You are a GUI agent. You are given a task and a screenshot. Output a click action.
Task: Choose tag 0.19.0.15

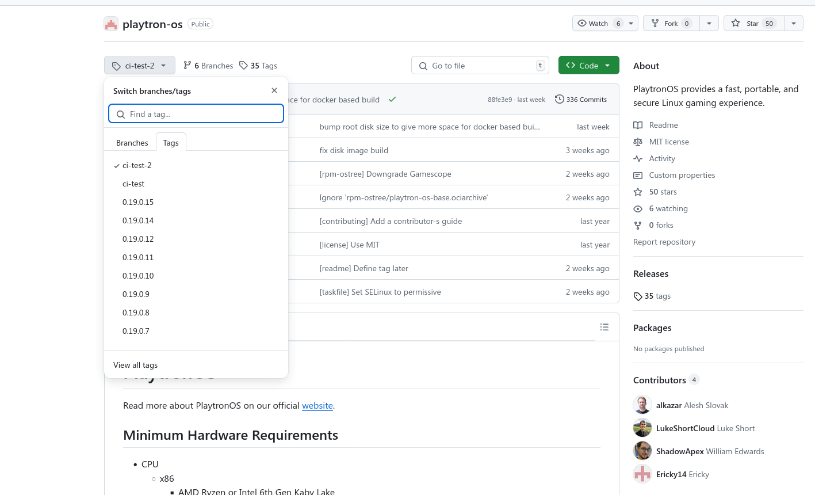pyautogui.click(x=196, y=202)
